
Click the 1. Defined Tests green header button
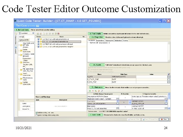[x=22, y=30]
